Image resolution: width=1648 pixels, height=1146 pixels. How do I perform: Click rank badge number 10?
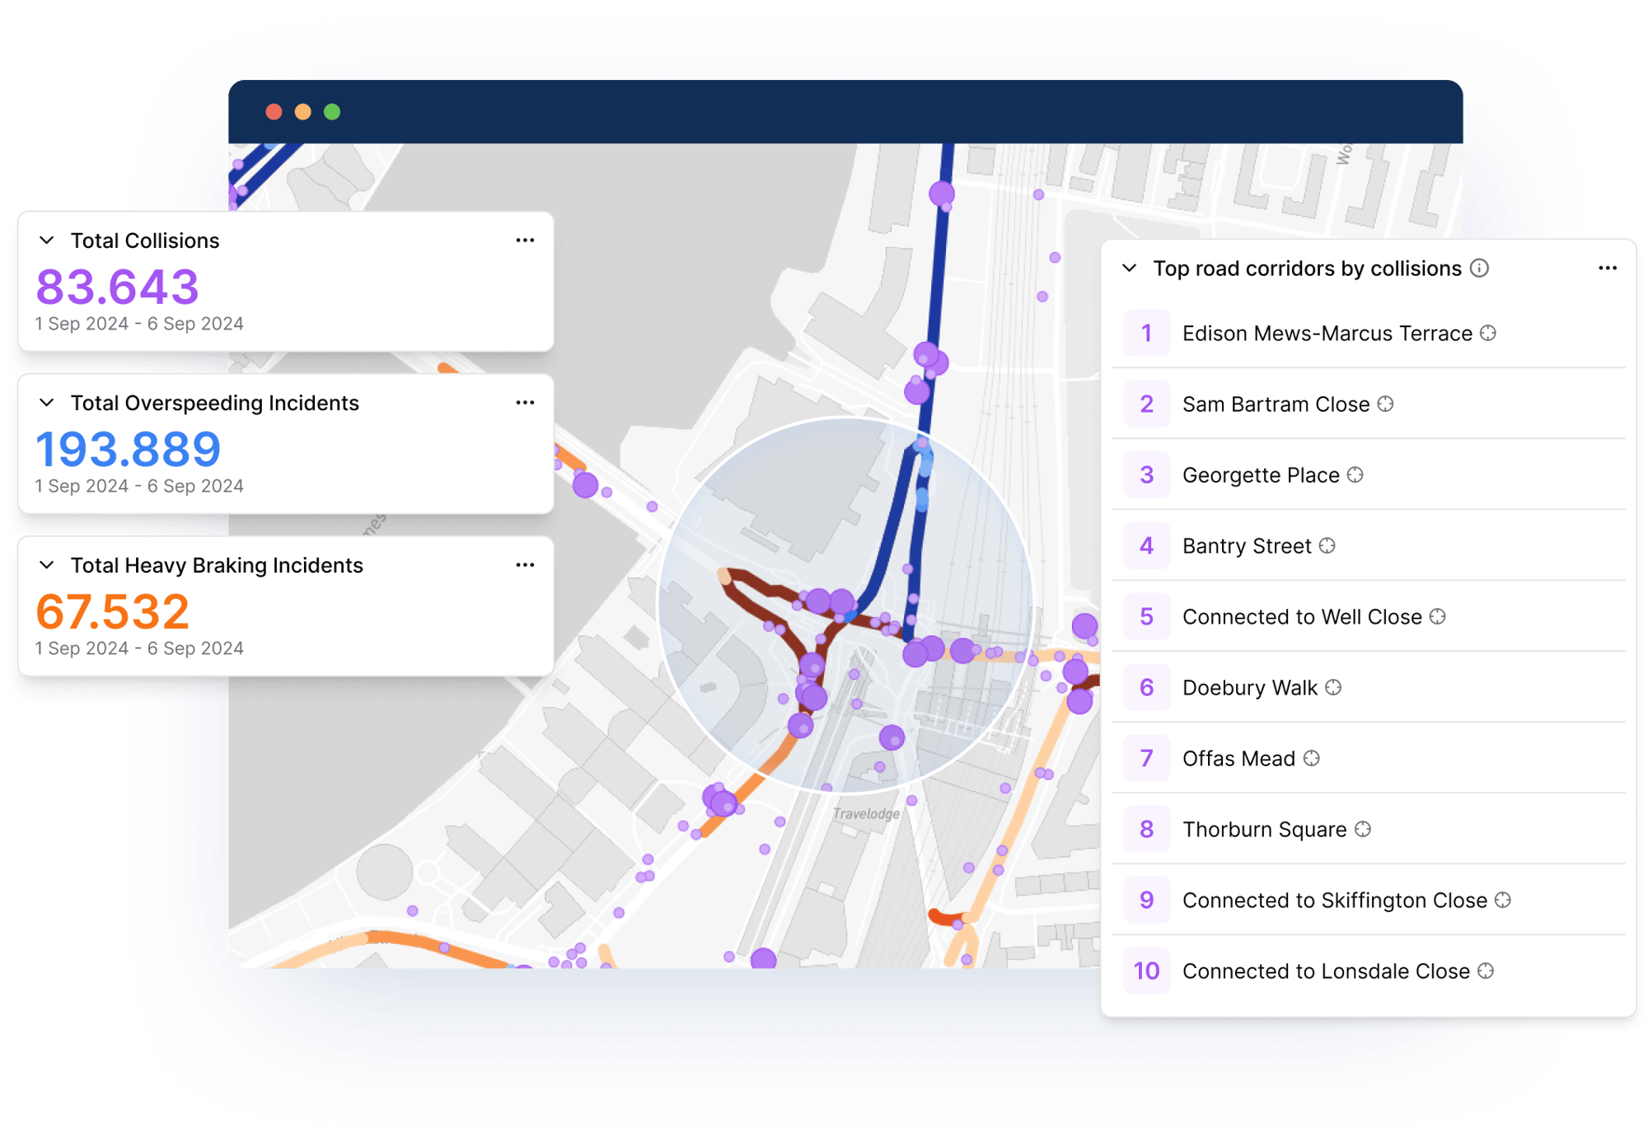pyautogui.click(x=1146, y=971)
